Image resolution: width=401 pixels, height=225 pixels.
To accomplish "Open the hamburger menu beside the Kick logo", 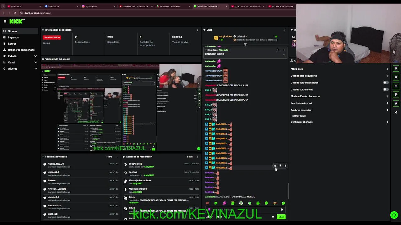I will tap(5, 21).
